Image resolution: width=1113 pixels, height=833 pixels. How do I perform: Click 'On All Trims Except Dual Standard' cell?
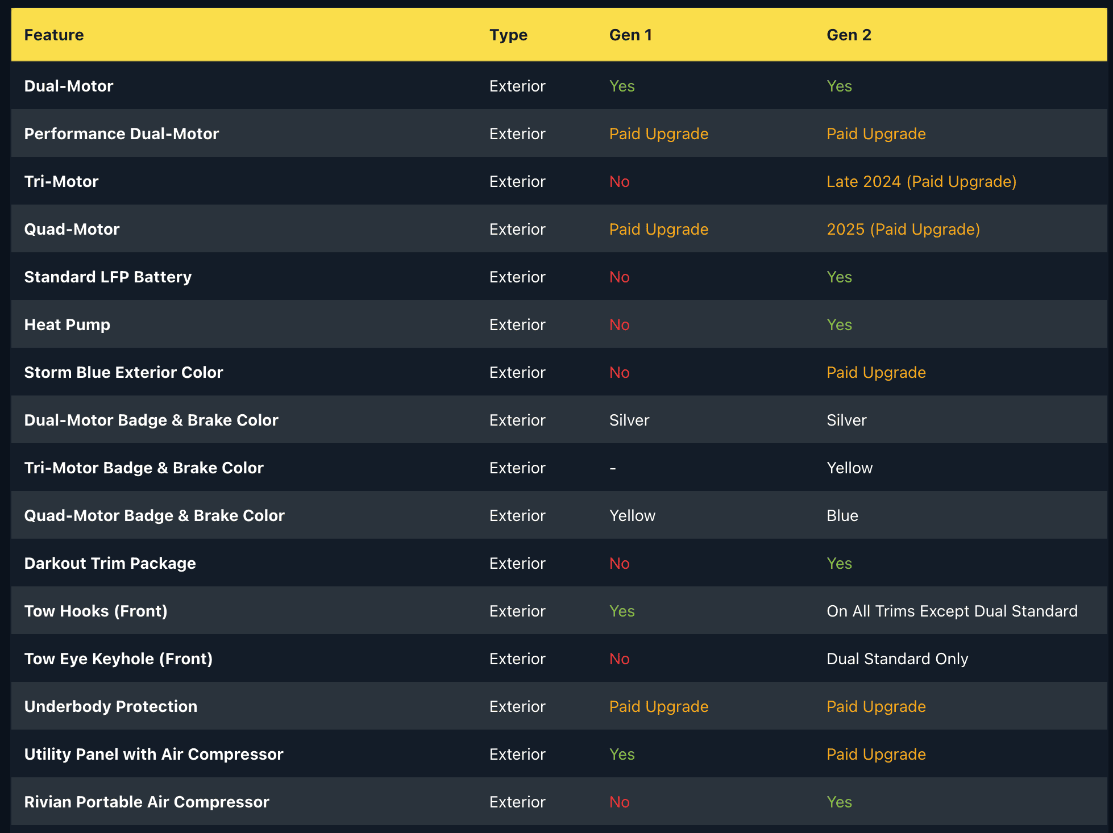(x=952, y=611)
